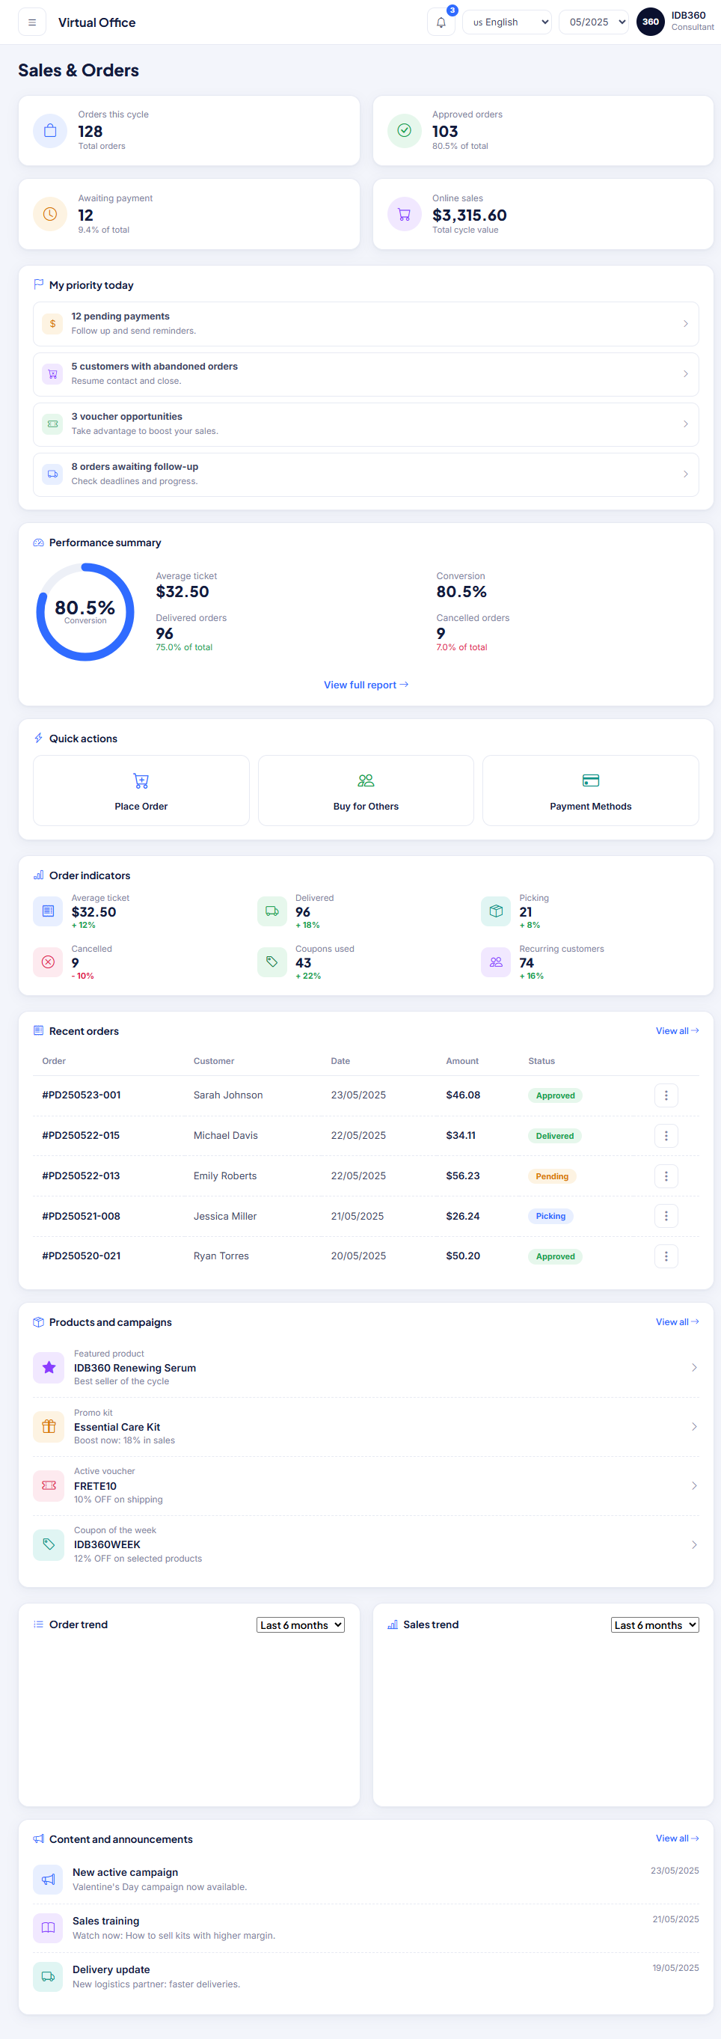The image size is (721, 2039).
Task: Open the 05/2025 cycle dropdown
Action: pos(594,22)
